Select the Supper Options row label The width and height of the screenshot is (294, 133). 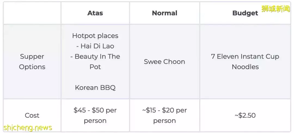tap(32, 62)
